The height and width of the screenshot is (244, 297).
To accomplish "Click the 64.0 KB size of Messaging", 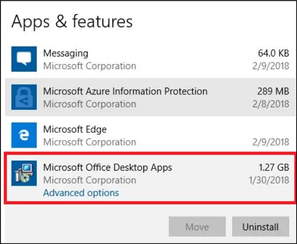I will (271, 53).
